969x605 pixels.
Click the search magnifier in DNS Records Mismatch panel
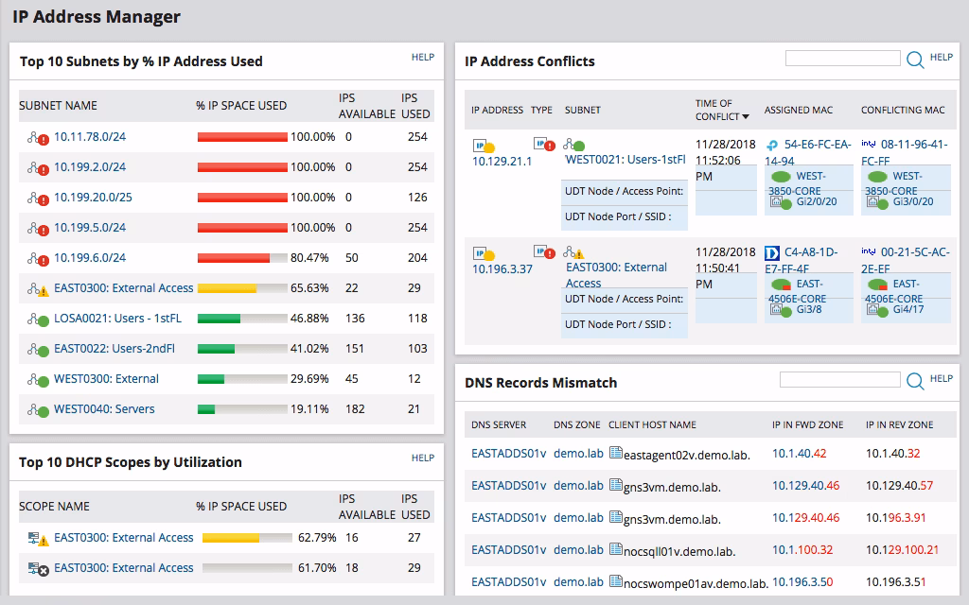coord(914,379)
